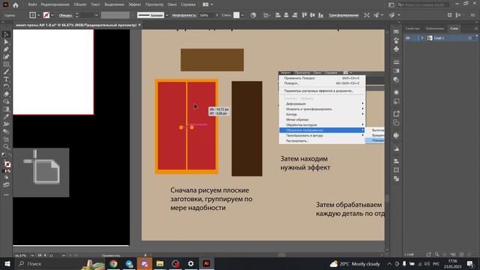Open the Эффект menu
This screenshot has width=480, height=270.
pyautogui.click(x=134, y=4)
